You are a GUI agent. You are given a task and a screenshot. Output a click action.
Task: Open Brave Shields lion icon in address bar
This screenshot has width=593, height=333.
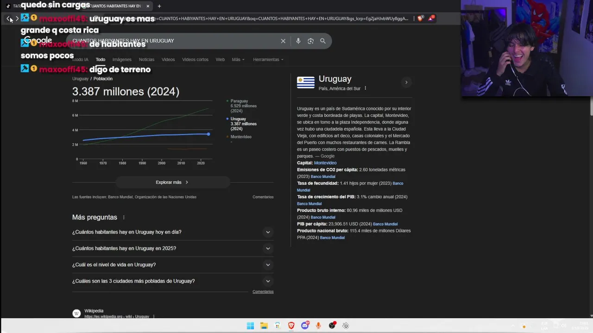(x=420, y=18)
